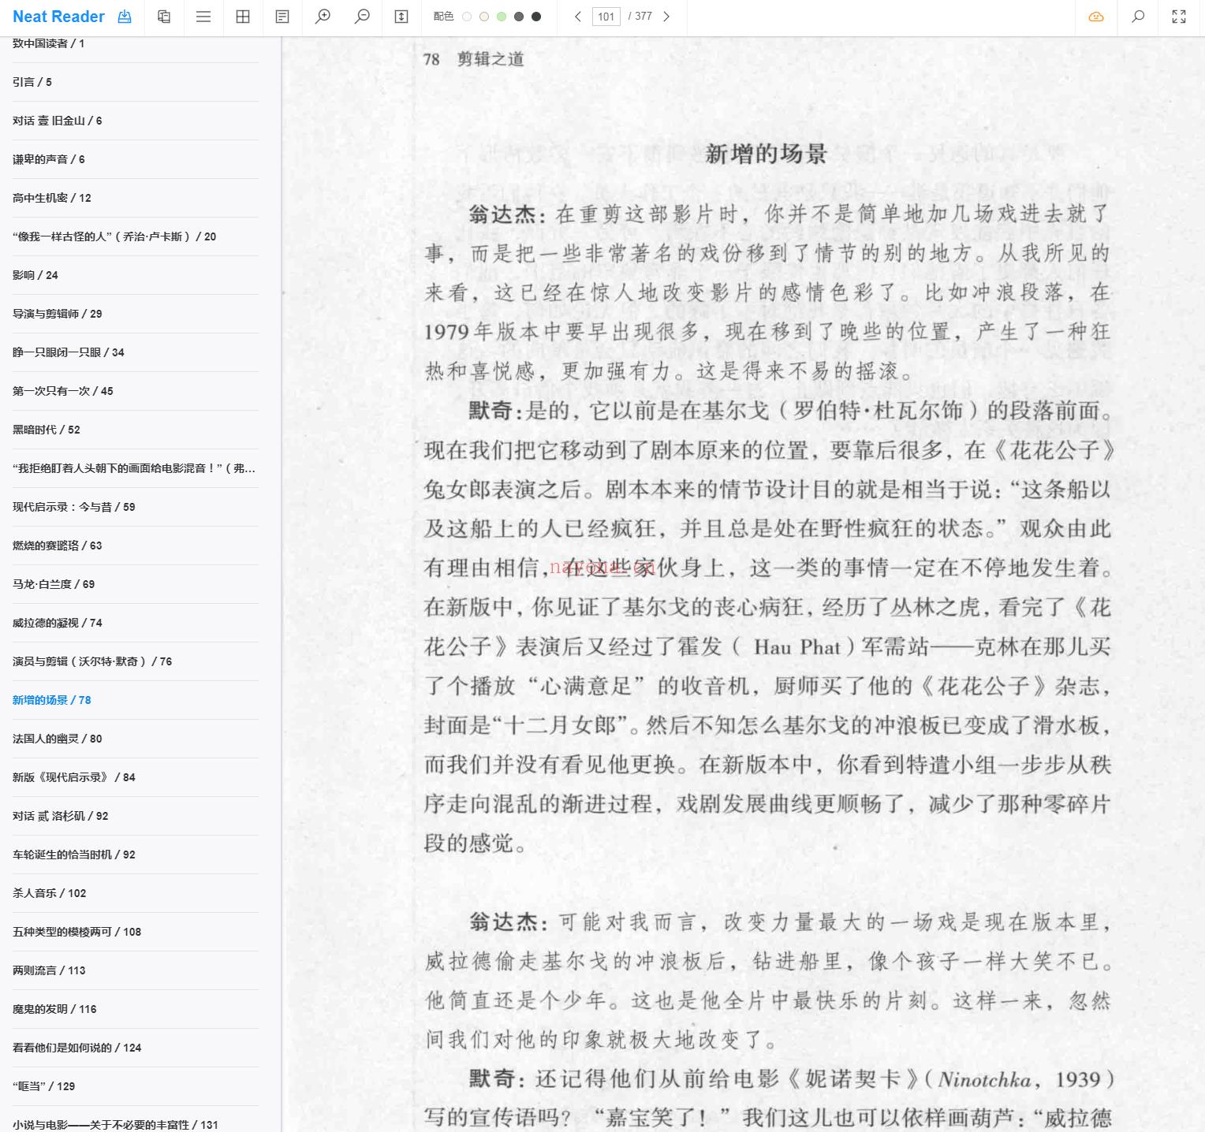This screenshot has width=1205, height=1132.
Task: Click page heading 新增的场景
Action: [x=766, y=154]
